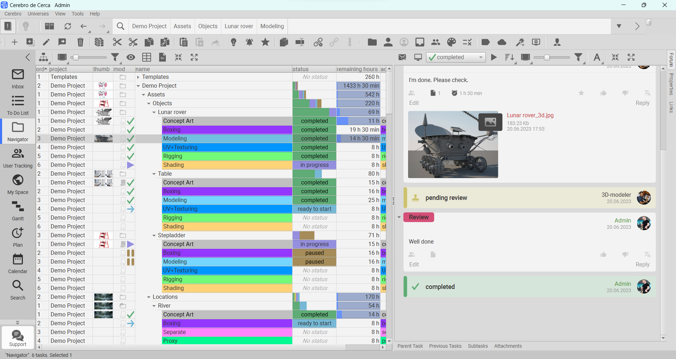
Task: Click the Review tag label
Action: click(x=419, y=217)
